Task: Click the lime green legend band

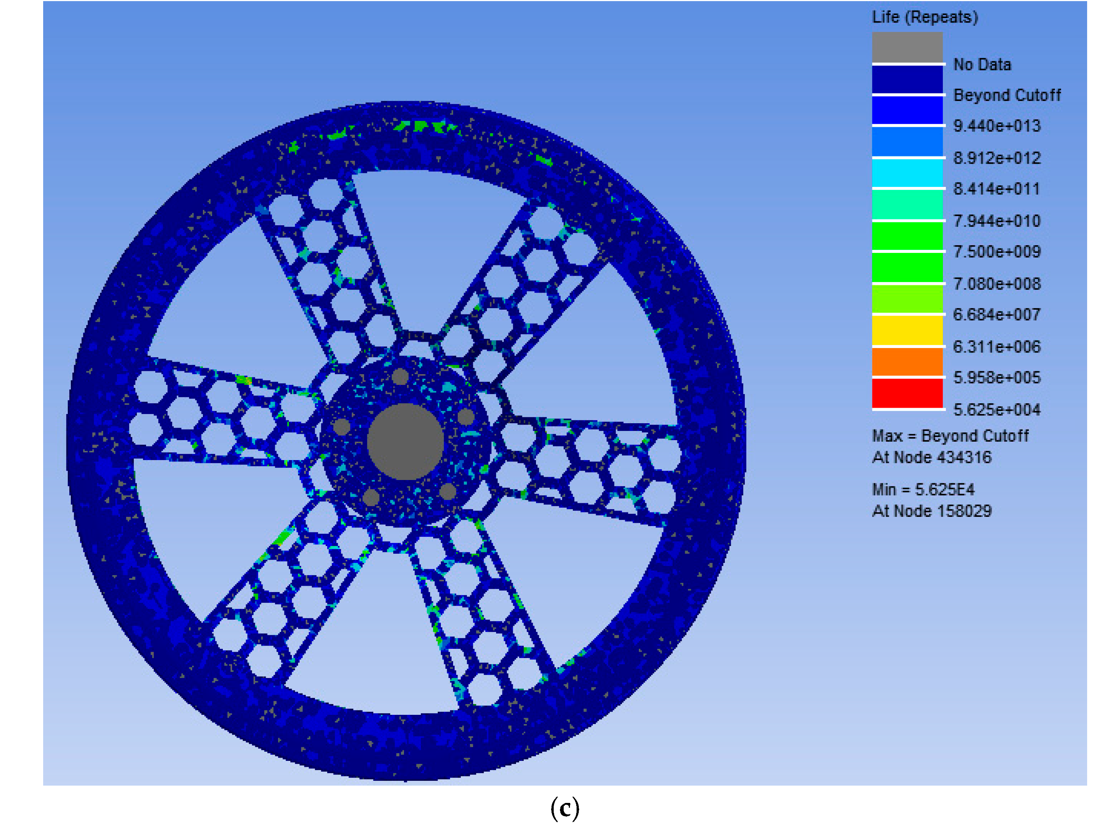Action: (x=907, y=299)
